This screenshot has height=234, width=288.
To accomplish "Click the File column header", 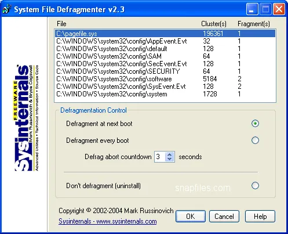I will (x=61, y=24).
